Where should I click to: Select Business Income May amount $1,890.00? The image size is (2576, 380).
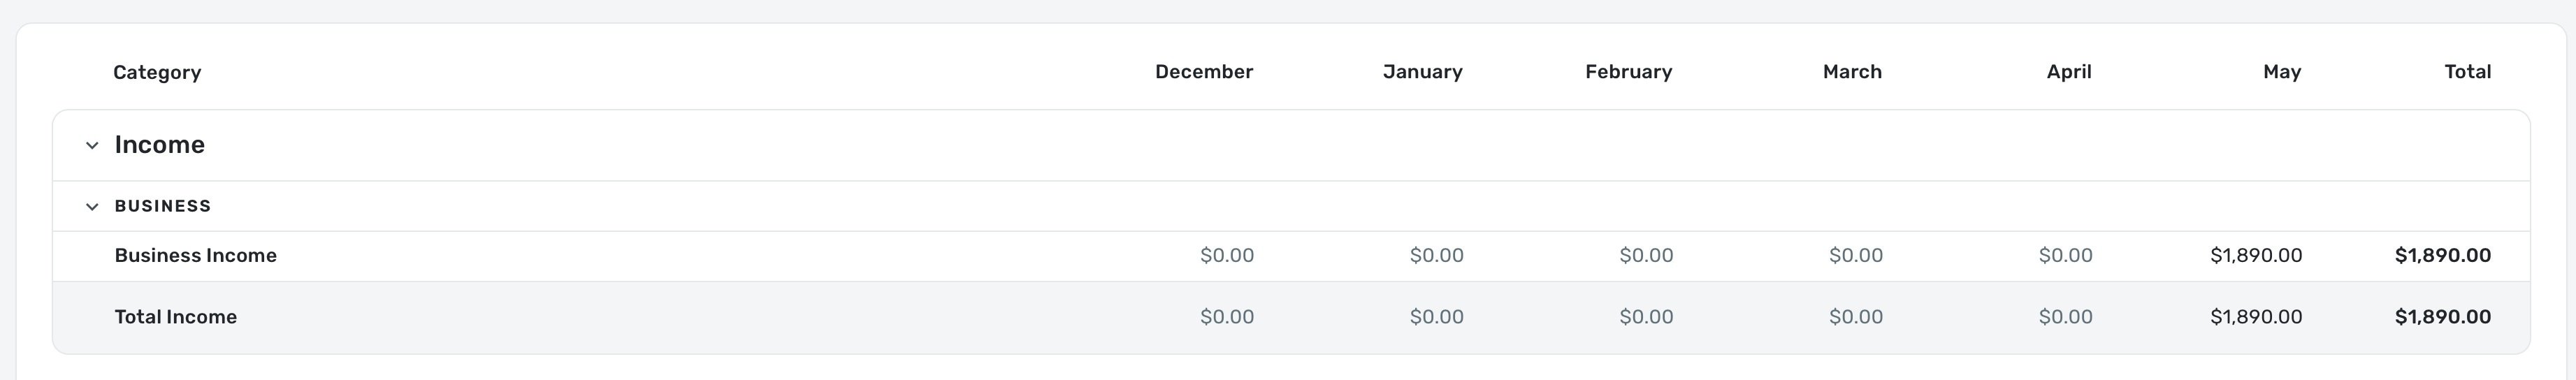point(2256,256)
